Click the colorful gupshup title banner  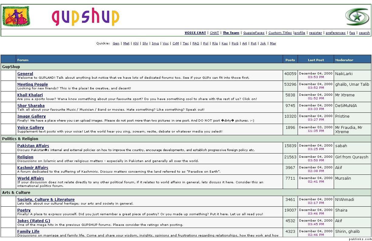[86, 17]
